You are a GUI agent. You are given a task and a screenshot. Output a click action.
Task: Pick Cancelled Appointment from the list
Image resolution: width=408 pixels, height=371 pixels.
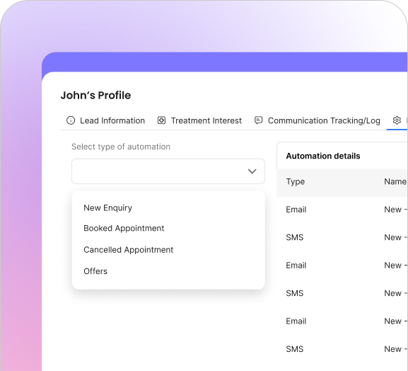(128, 250)
